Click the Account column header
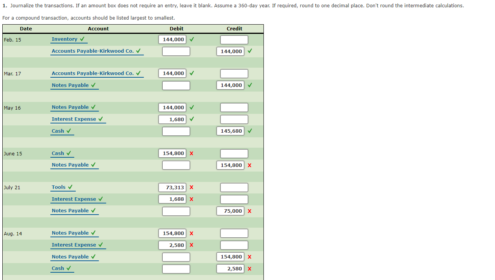The image size is (495, 280). (x=98, y=28)
